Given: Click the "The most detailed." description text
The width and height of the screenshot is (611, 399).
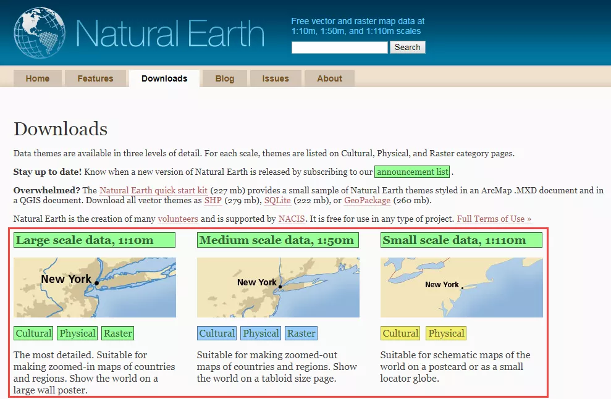Looking at the screenshot, I should pos(95,372).
